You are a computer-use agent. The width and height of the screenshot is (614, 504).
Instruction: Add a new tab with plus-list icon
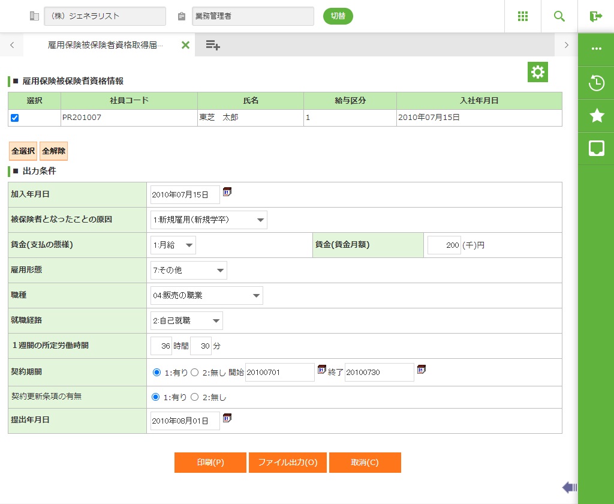[213, 45]
